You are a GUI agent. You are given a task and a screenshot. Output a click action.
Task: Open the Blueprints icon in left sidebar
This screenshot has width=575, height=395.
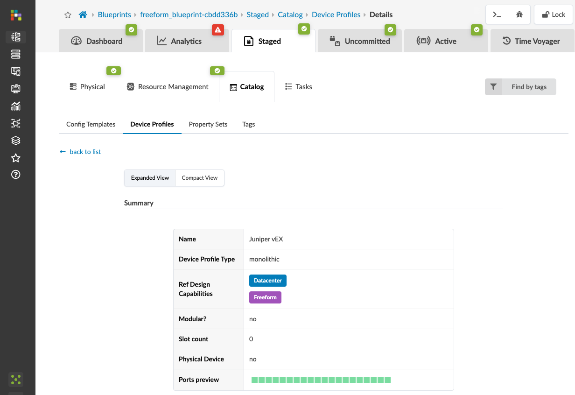pyautogui.click(x=16, y=37)
